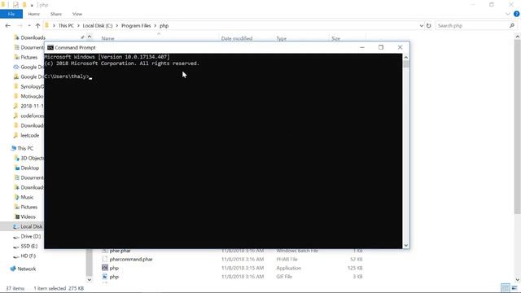This screenshot has width=521, height=293.
Task: Sort files by the Type column
Action: point(282,38)
